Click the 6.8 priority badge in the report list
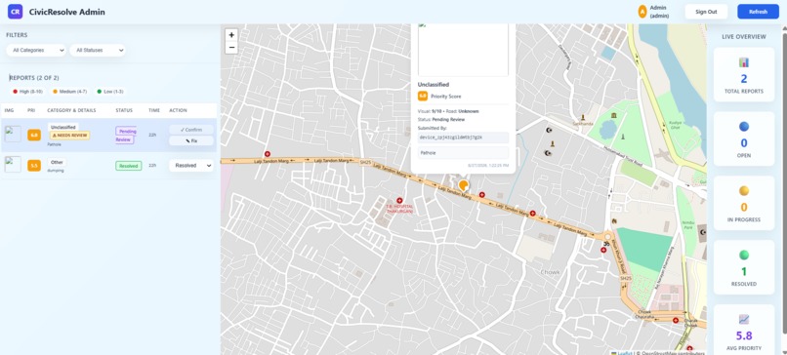 pos(34,135)
